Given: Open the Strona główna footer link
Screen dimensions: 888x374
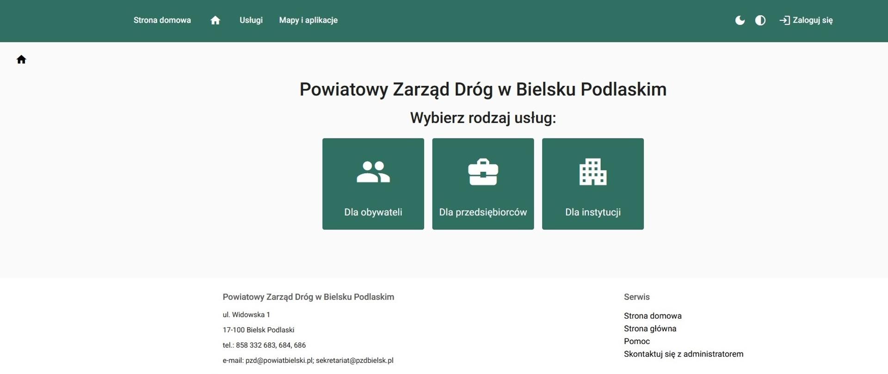Looking at the screenshot, I should click(x=650, y=329).
